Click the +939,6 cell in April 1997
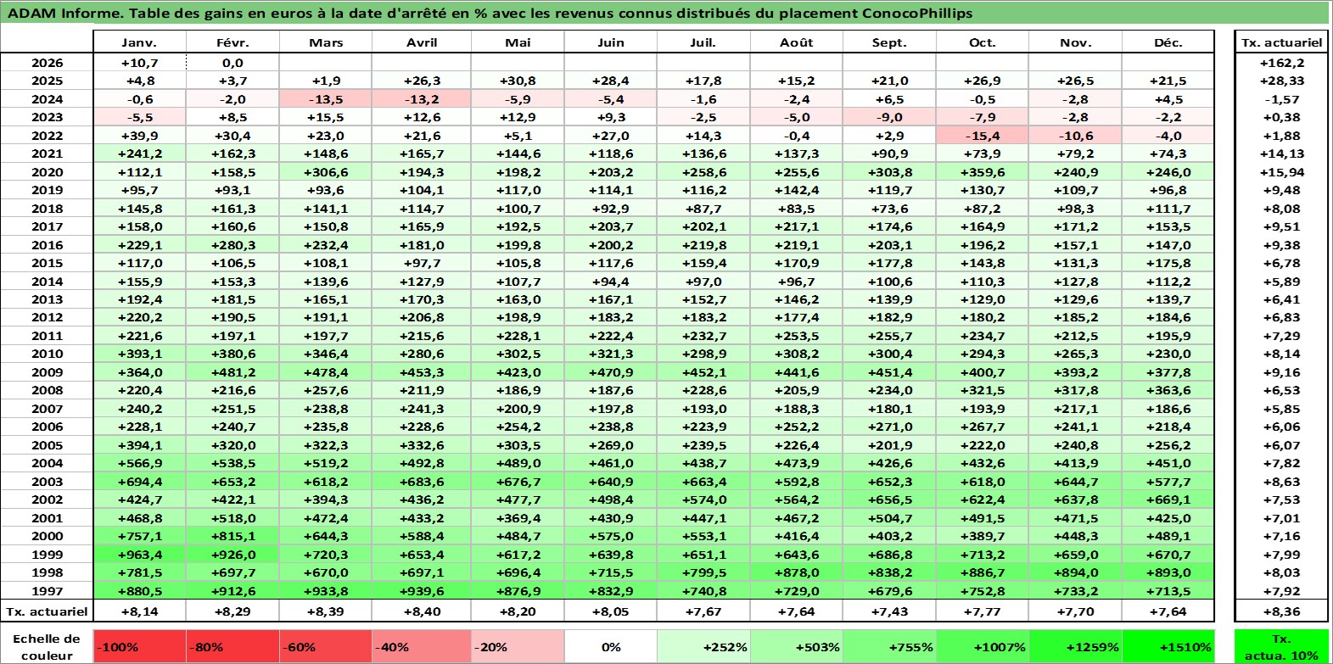 tap(422, 591)
